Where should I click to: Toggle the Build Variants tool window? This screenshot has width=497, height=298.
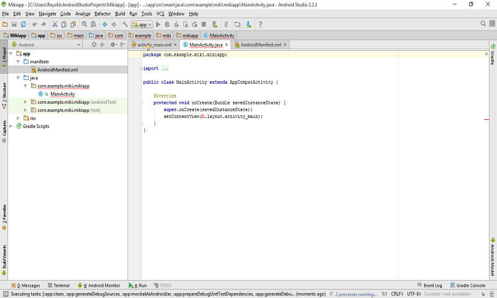tap(4, 261)
